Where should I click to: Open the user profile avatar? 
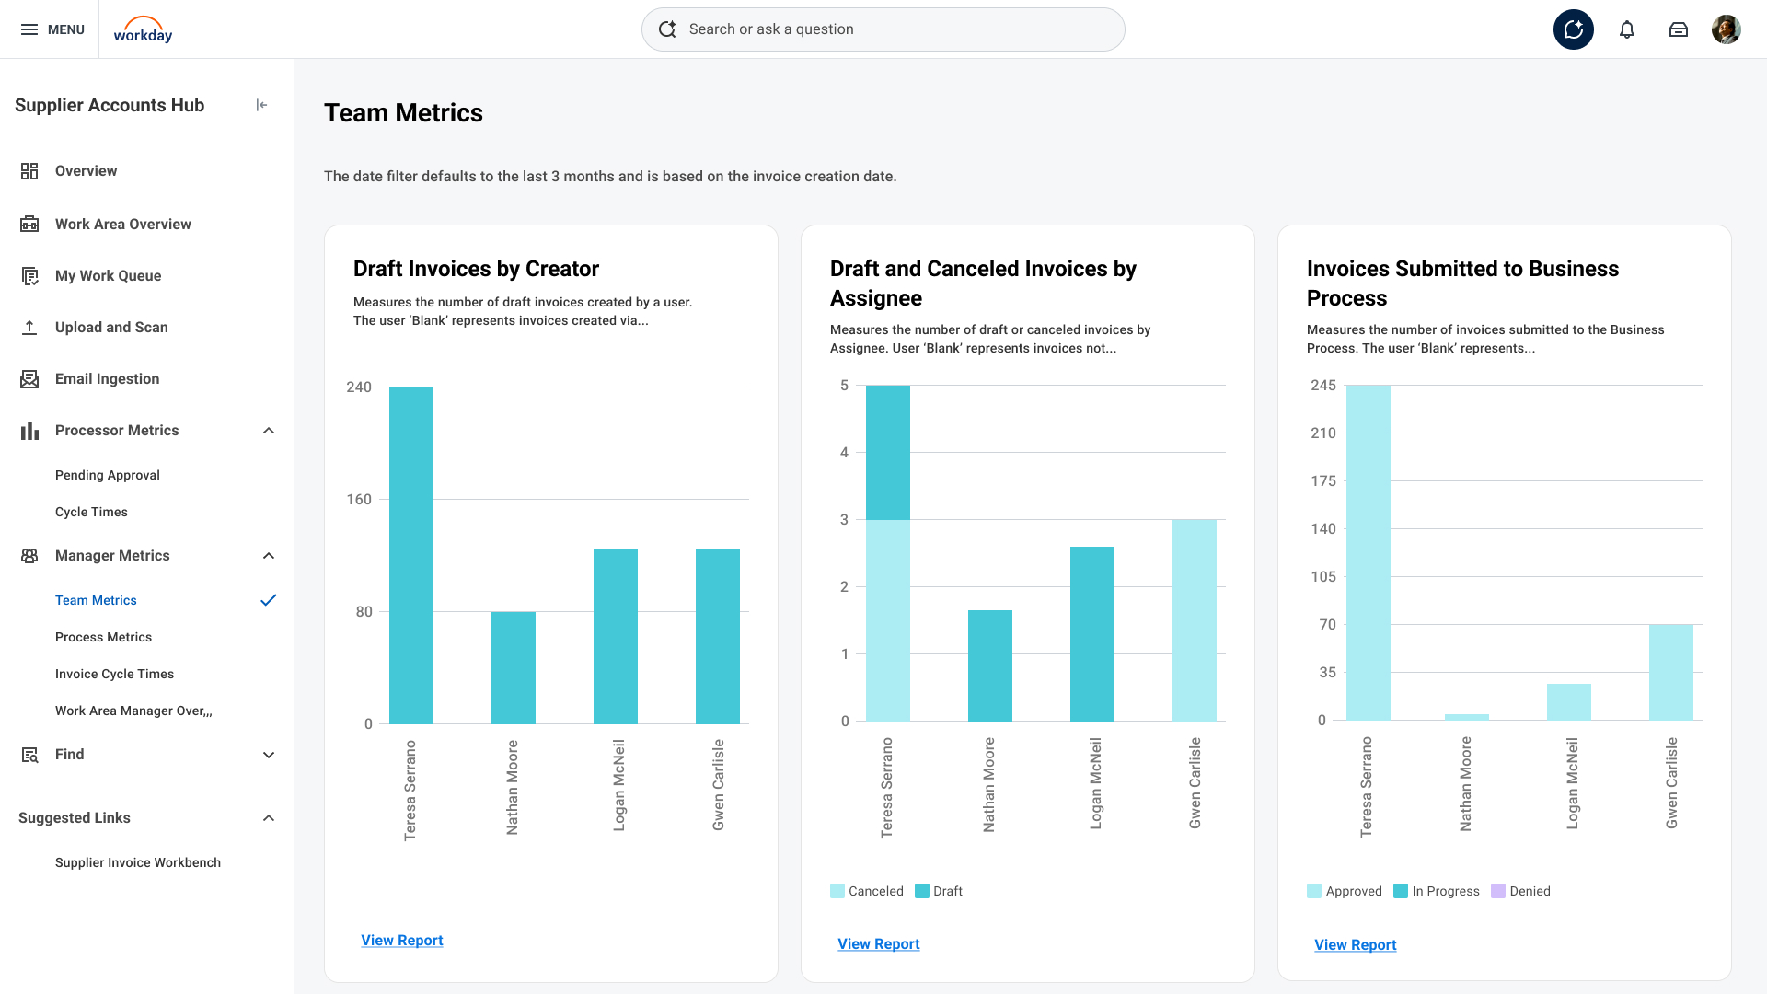tap(1726, 29)
